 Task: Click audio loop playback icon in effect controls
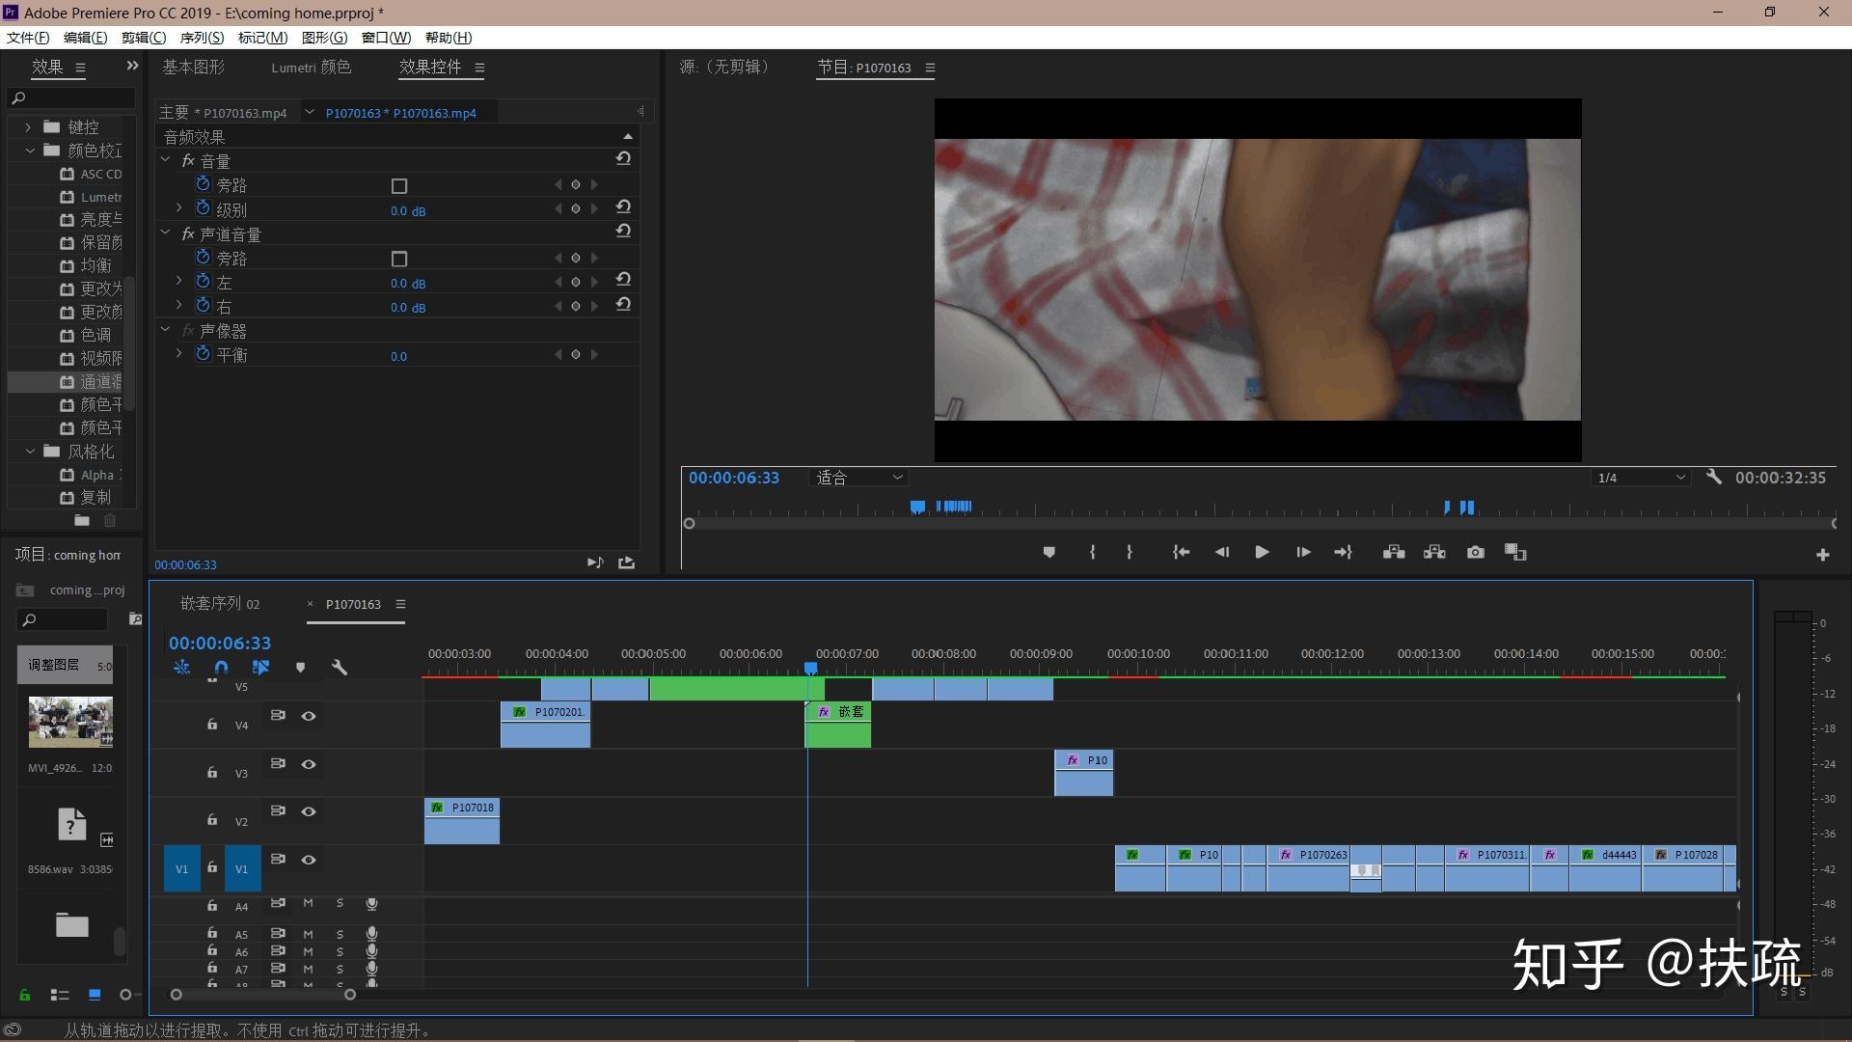(x=595, y=562)
